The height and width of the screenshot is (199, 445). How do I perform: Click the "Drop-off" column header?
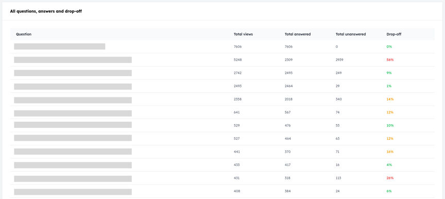click(x=394, y=35)
